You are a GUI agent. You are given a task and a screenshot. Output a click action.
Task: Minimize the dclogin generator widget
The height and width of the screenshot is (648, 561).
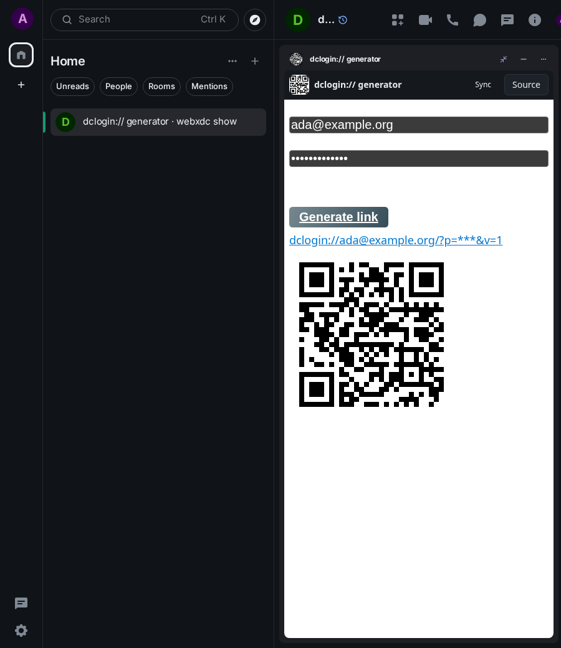coord(524,59)
